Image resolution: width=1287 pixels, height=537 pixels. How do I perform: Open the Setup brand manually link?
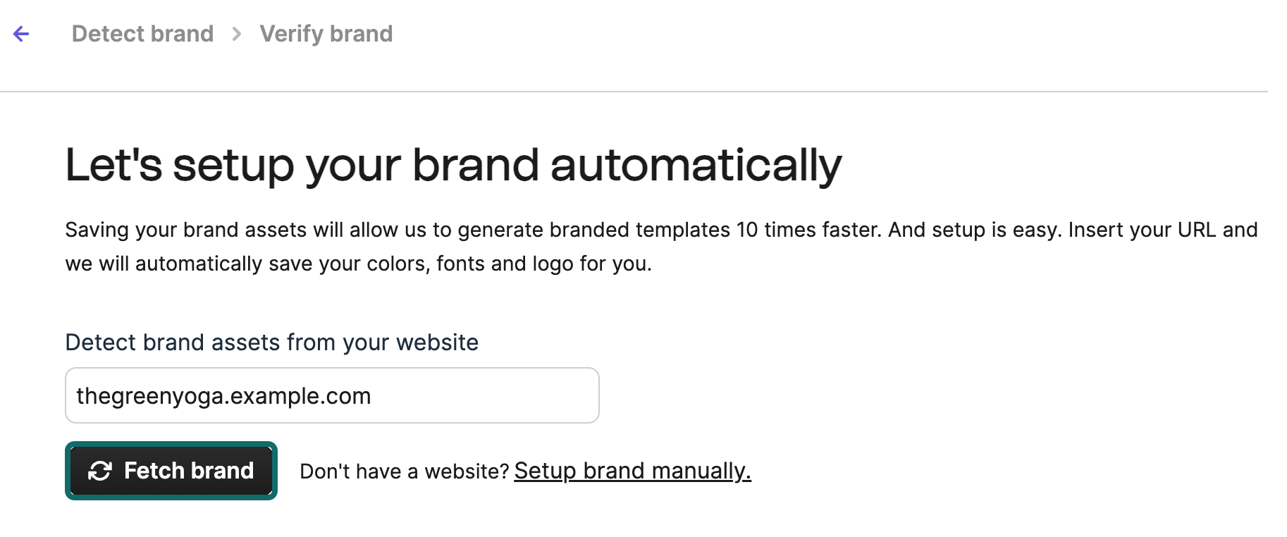[632, 471]
